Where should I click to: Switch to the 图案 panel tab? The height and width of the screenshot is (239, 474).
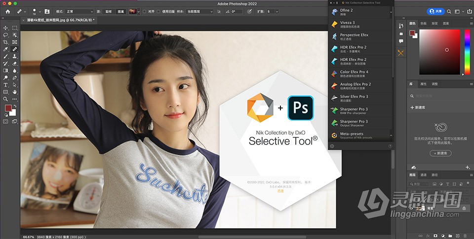[446, 24]
